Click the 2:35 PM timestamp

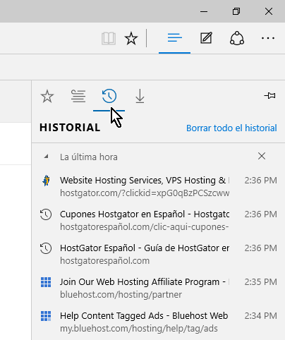[x=260, y=282]
